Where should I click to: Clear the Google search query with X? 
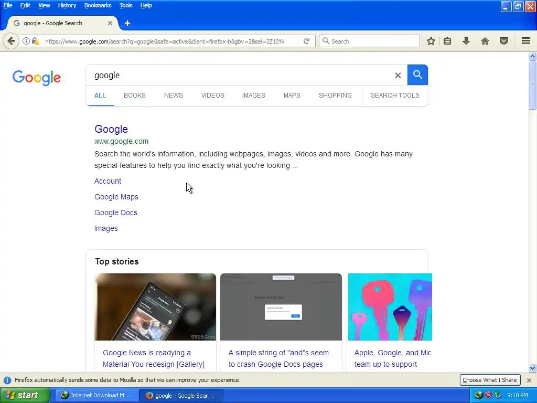(x=398, y=76)
